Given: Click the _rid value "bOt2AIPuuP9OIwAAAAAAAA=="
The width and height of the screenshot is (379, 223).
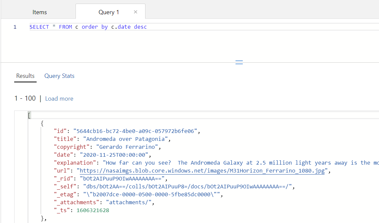Looking at the screenshot, I should coord(122,178).
